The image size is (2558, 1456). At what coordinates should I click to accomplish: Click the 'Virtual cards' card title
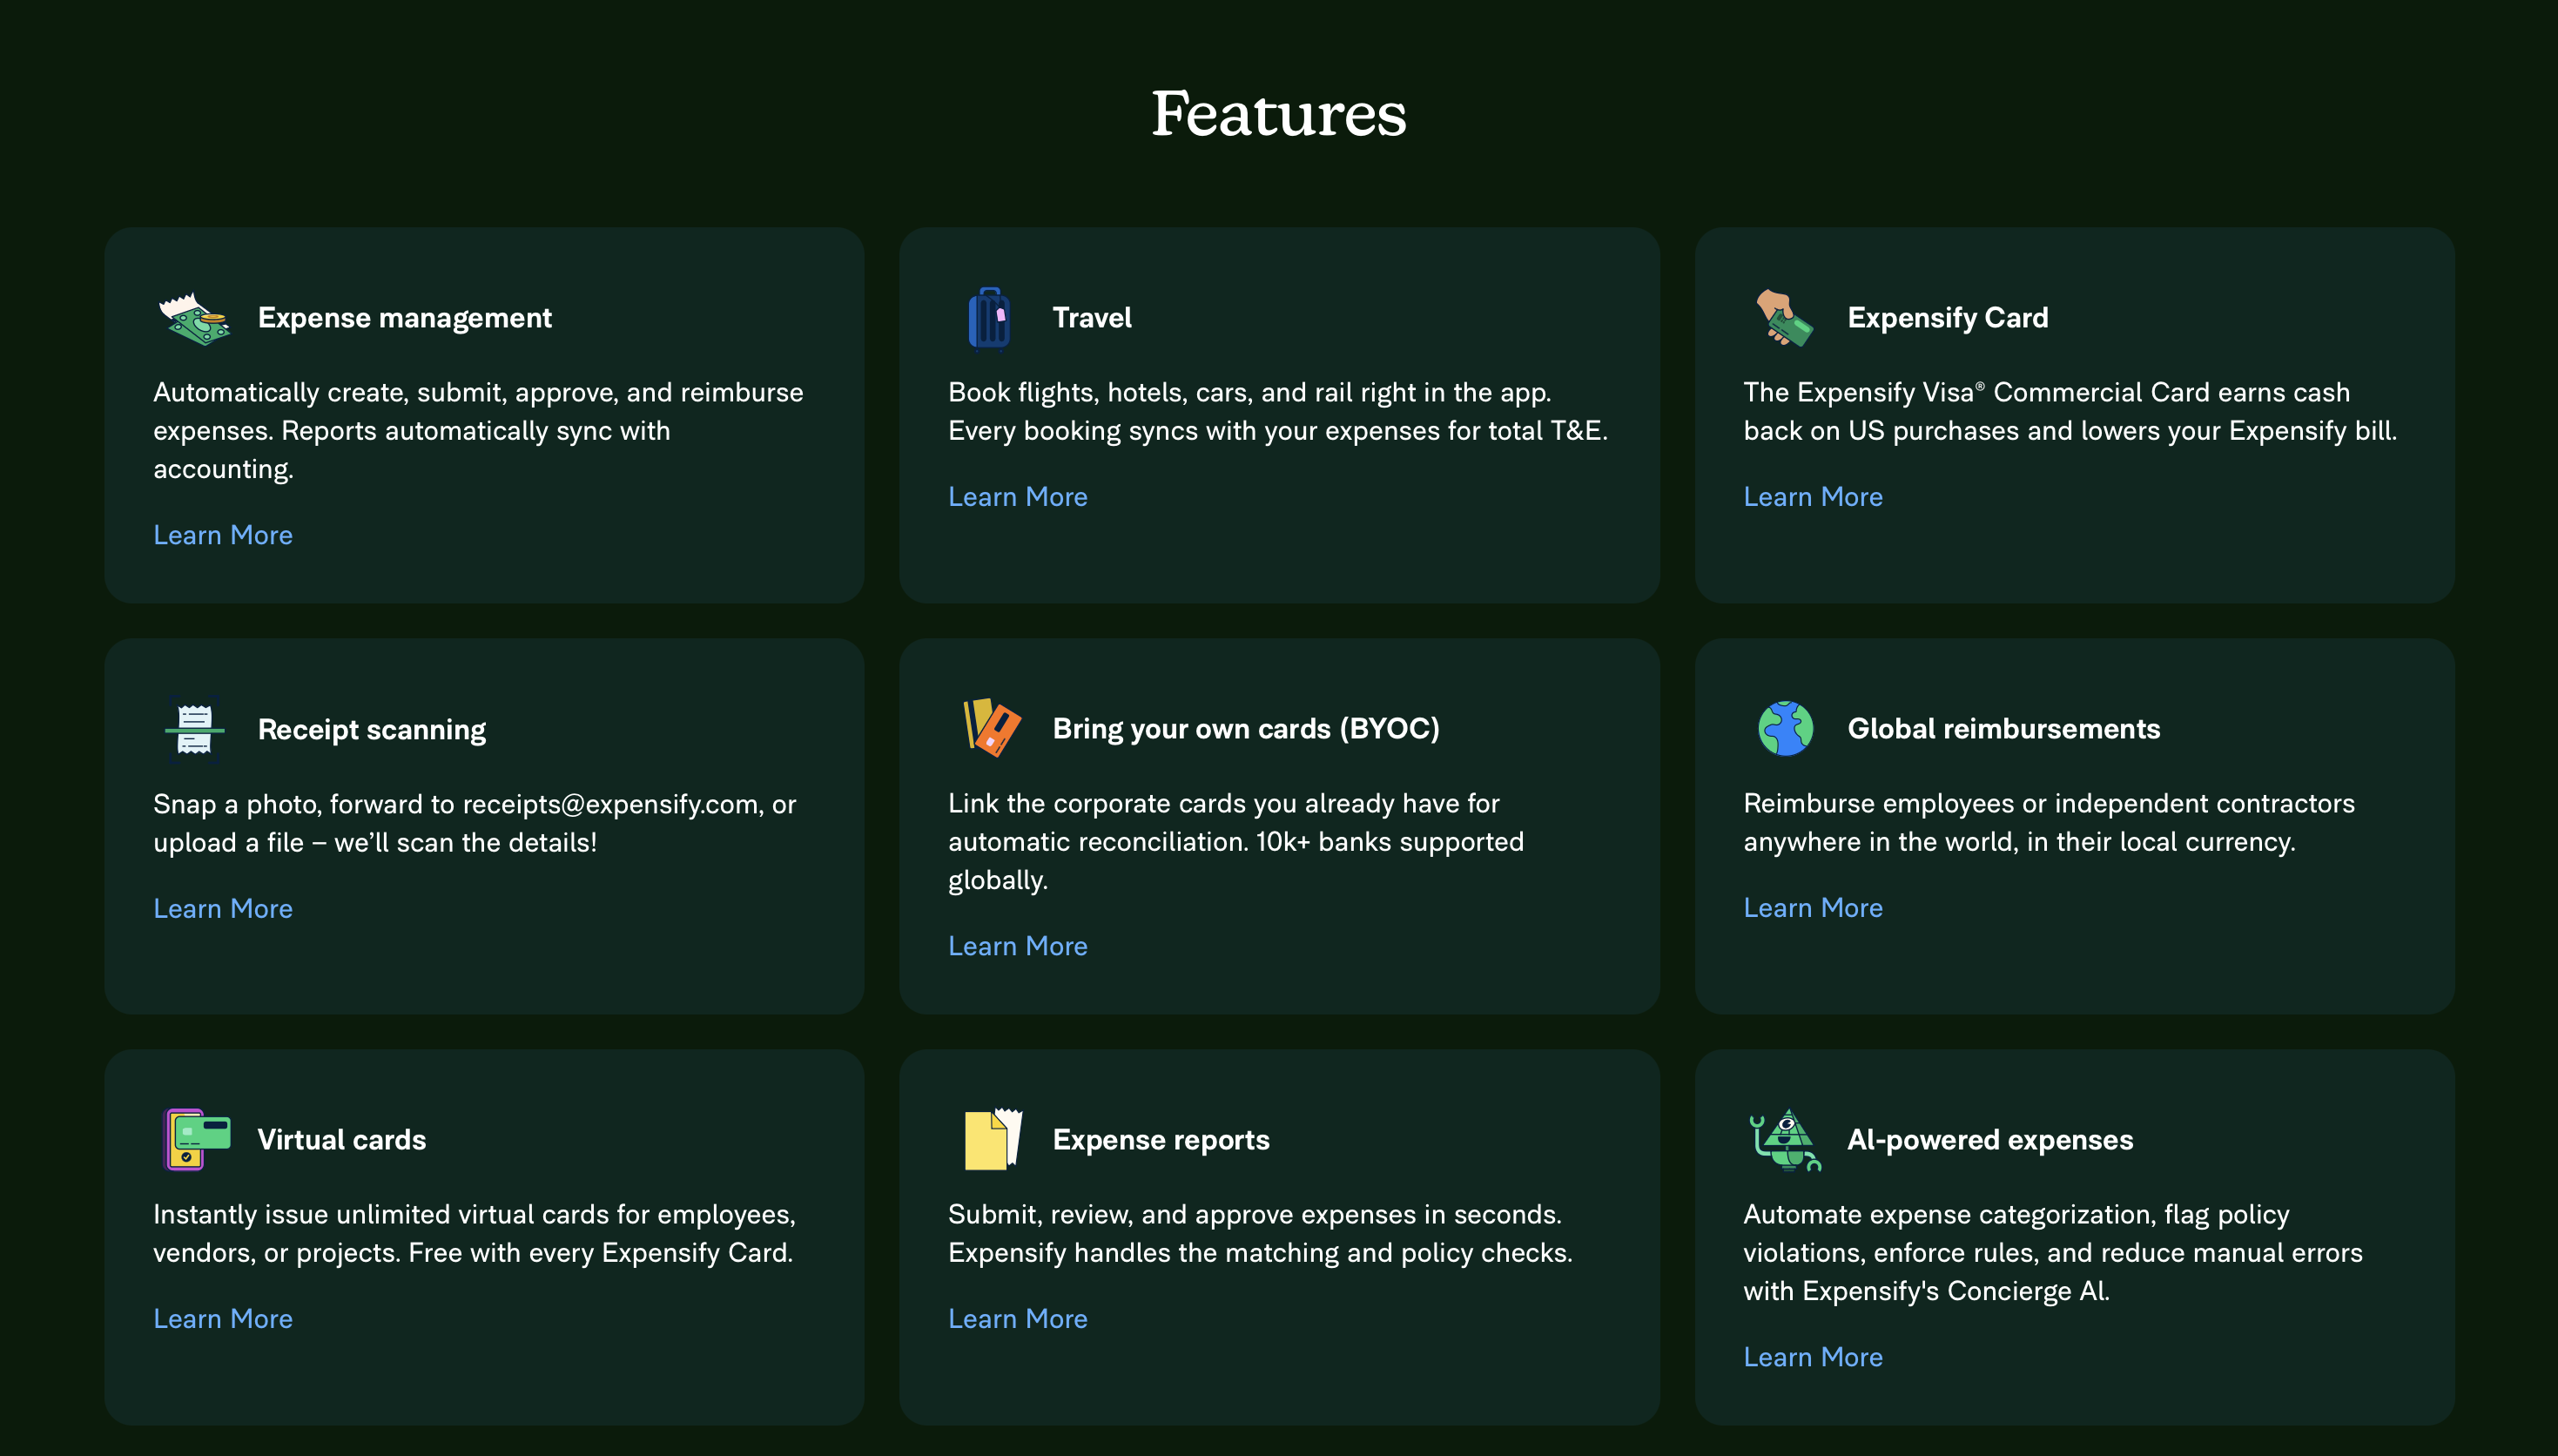(x=342, y=1140)
